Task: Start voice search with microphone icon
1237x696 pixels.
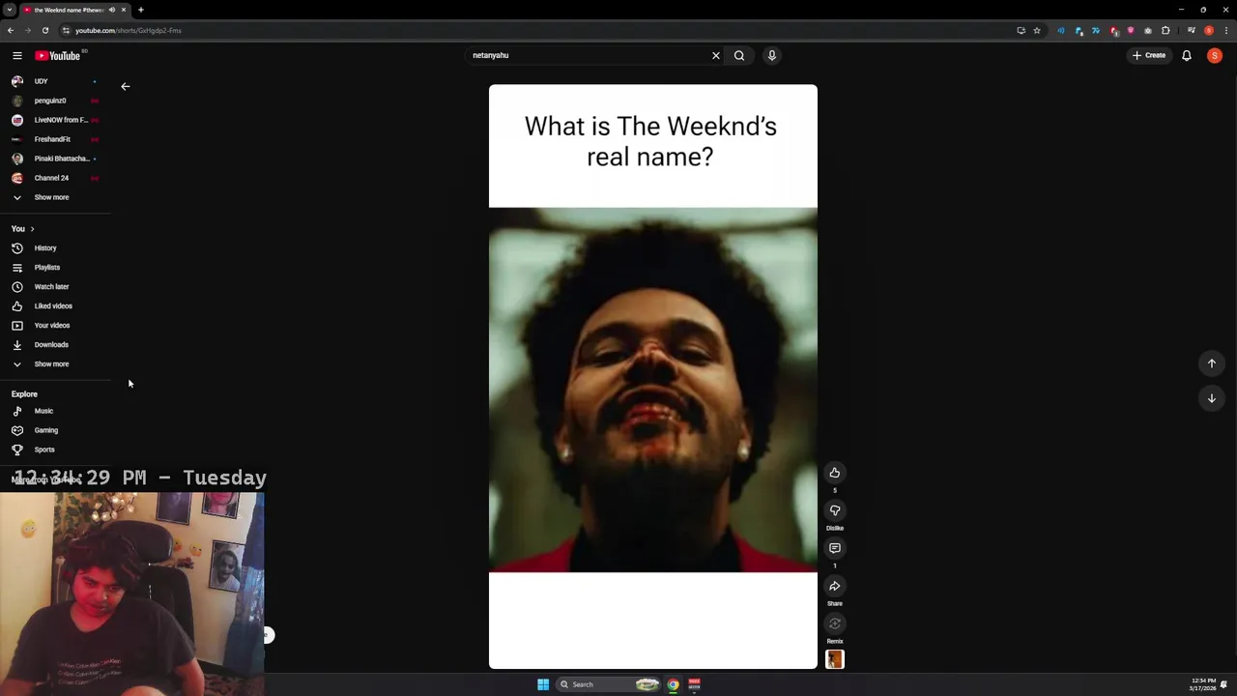Action: click(x=772, y=56)
